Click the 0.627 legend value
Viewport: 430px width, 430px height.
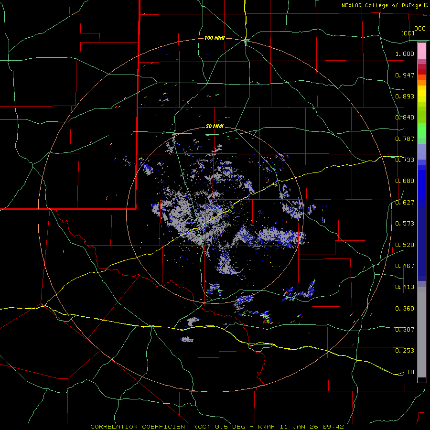(x=405, y=203)
